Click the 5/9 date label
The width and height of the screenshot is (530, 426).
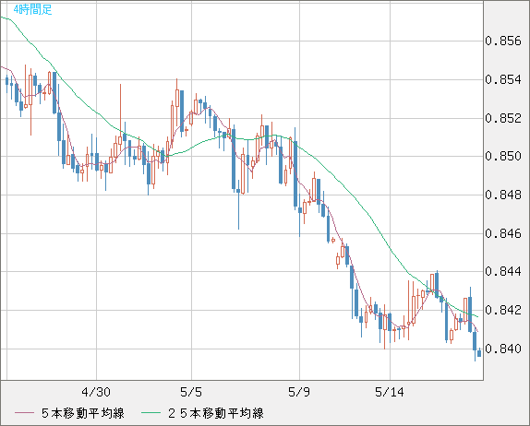pos(299,392)
